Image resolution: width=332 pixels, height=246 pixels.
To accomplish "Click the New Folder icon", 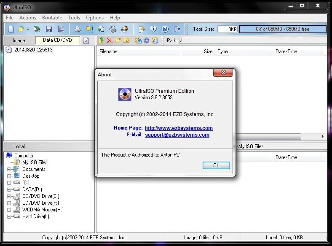I will coord(118,40).
